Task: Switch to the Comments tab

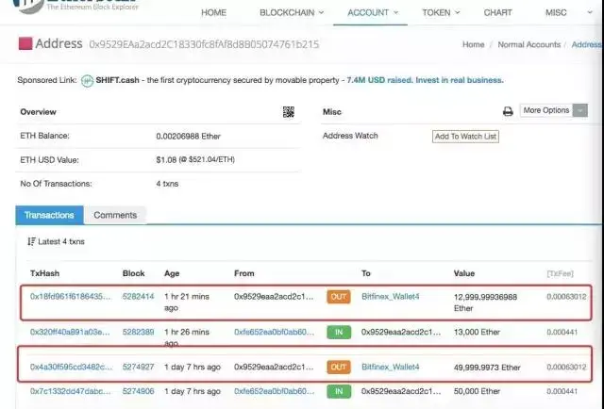Action: tap(115, 215)
